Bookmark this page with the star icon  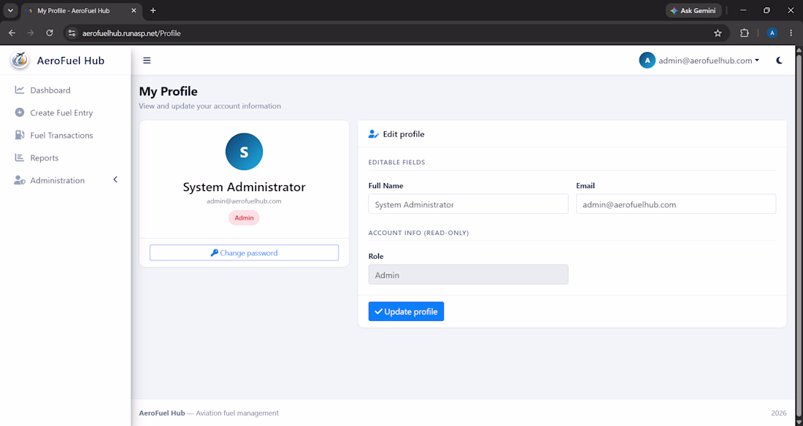(x=718, y=34)
